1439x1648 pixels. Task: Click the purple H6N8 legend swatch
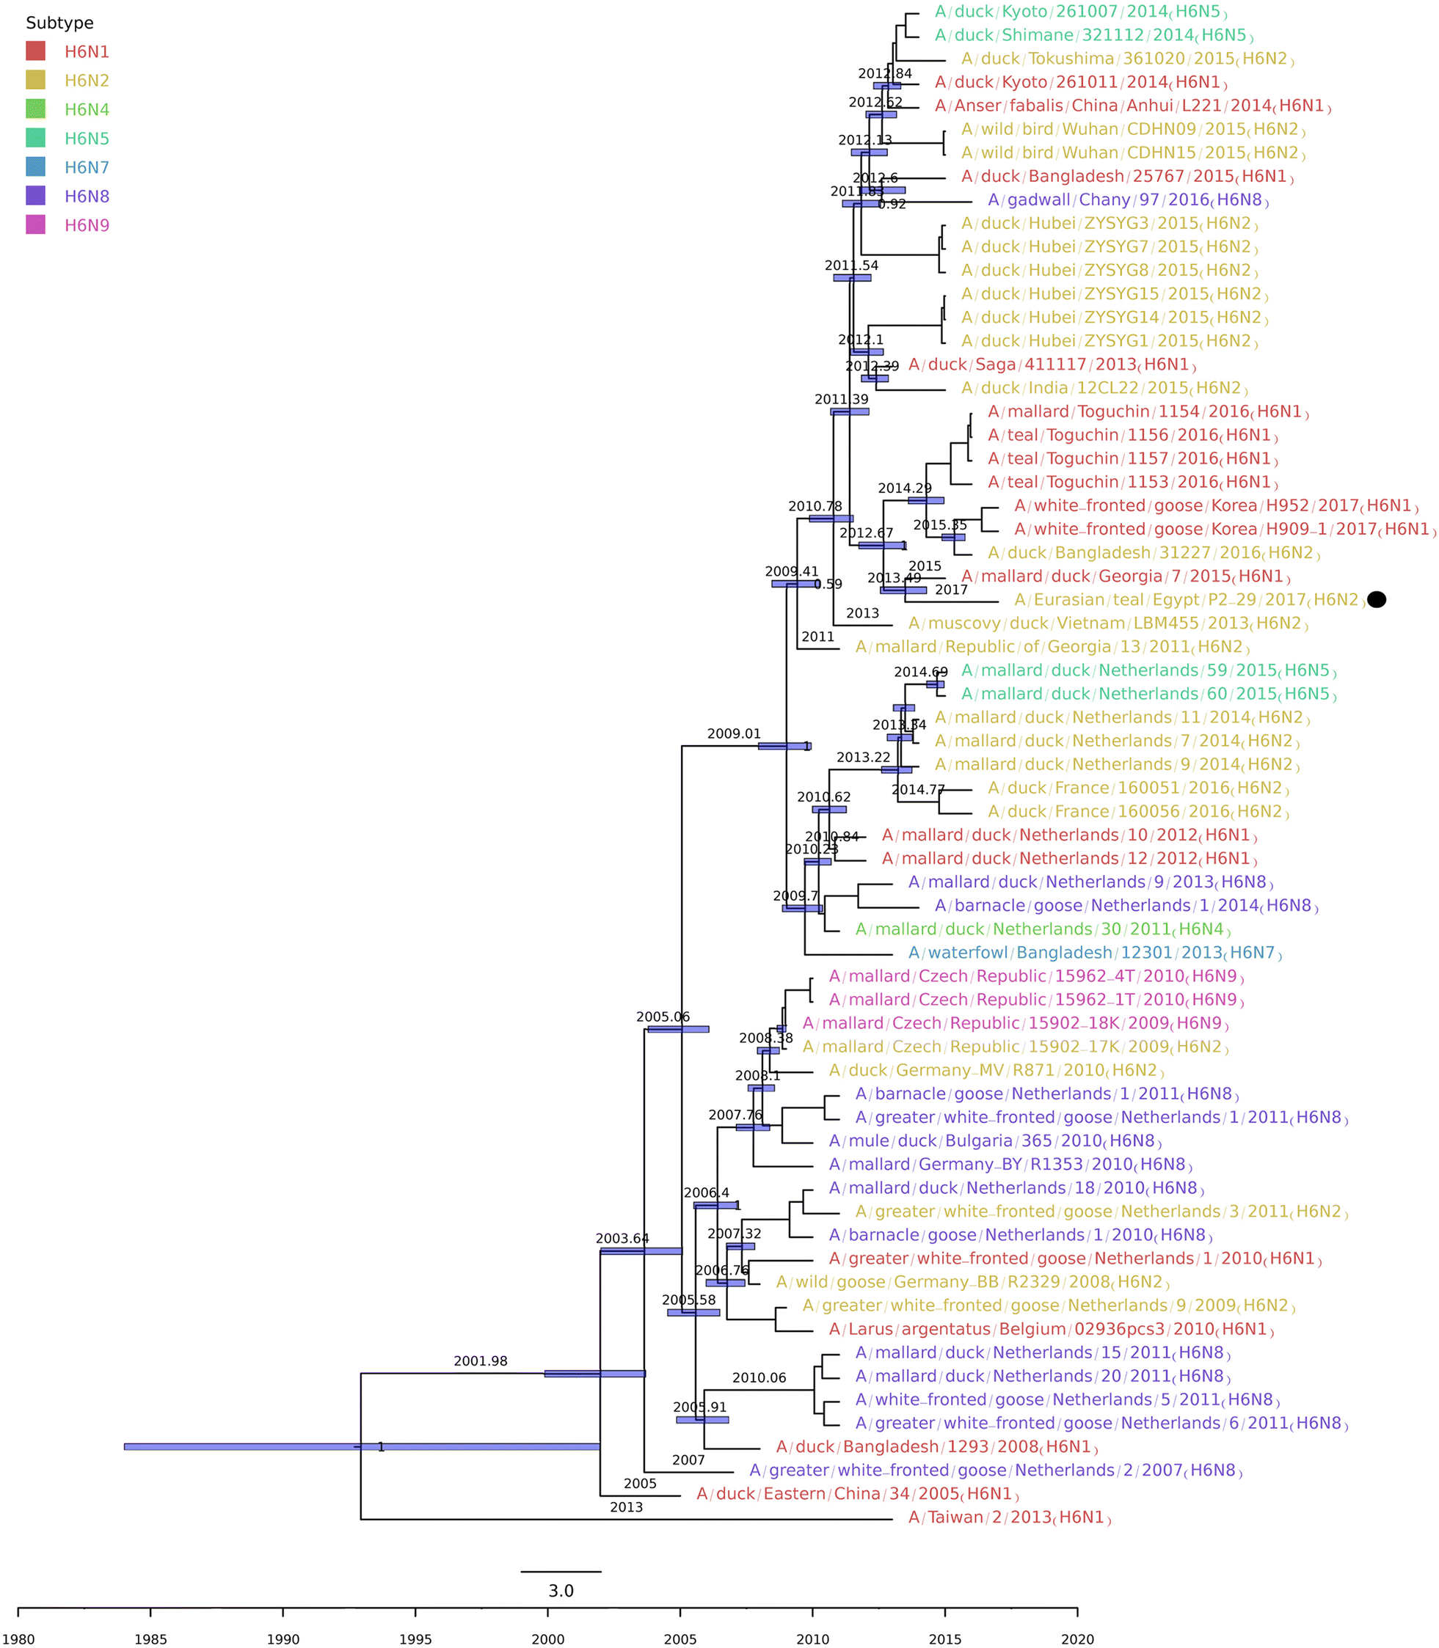click(x=35, y=196)
